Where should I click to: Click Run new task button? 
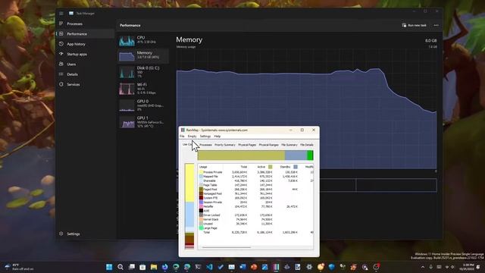click(414, 25)
